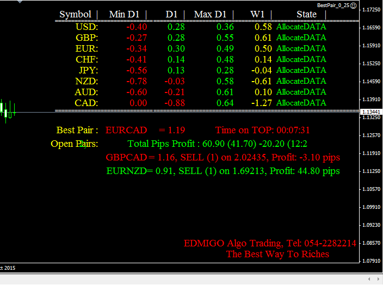The height and width of the screenshot is (285, 383).
Task: Click CAD D1 value -0.88
Action: point(175,103)
